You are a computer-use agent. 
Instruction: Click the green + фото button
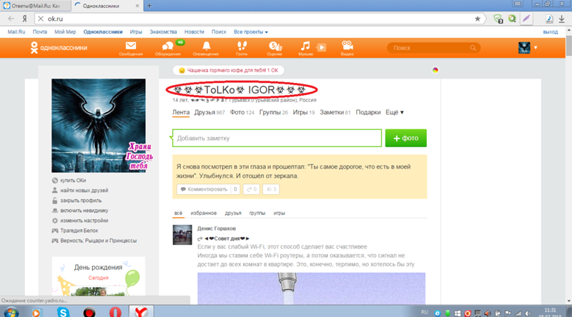click(406, 138)
